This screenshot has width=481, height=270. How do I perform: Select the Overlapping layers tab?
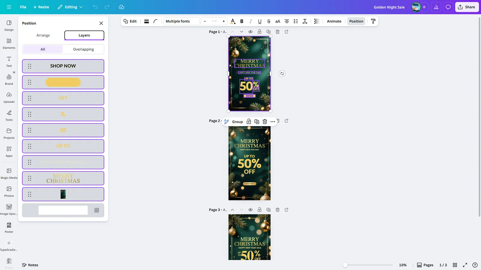[x=83, y=49]
